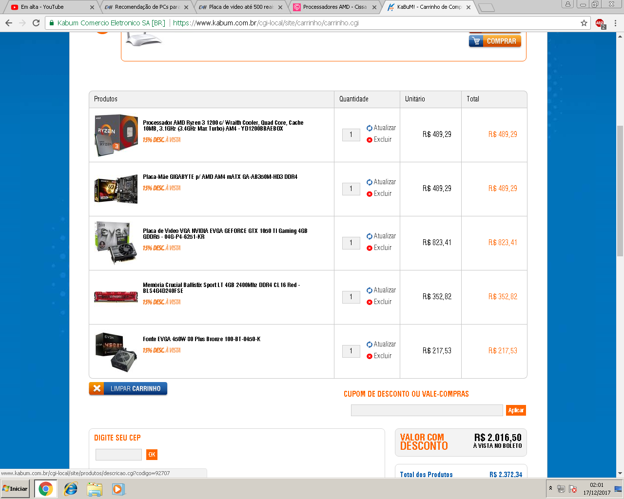
Task: Click the quantity field of the Crucial memory
Action: [x=351, y=297]
